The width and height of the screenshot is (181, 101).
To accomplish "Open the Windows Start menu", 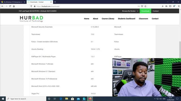I will coord(3,99).
